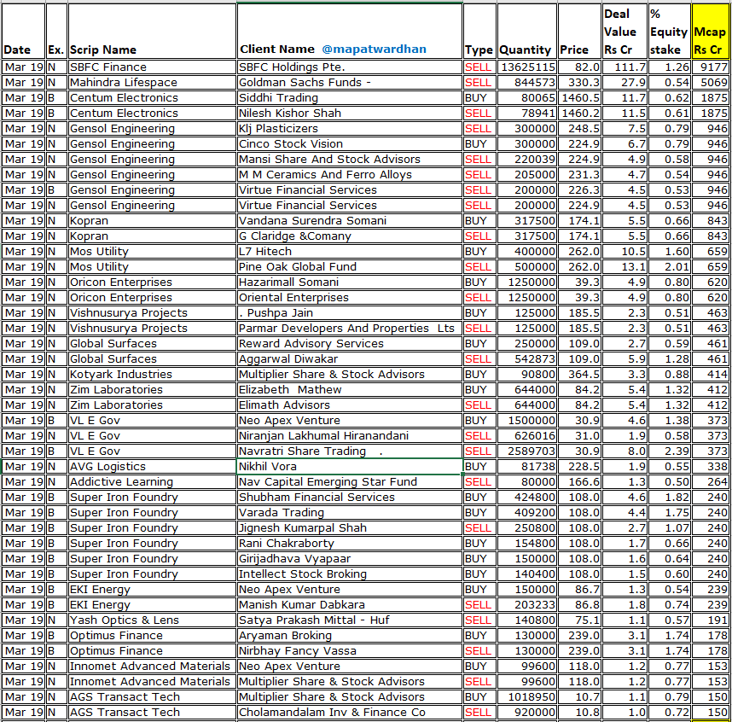Viewport: 732px width, 722px height.
Task: Select Mcap value 5069
Action: tap(710, 83)
